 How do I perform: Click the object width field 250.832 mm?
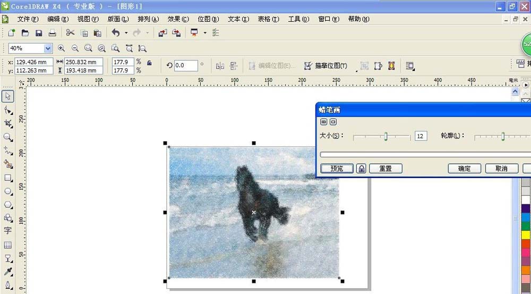(x=84, y=62)
